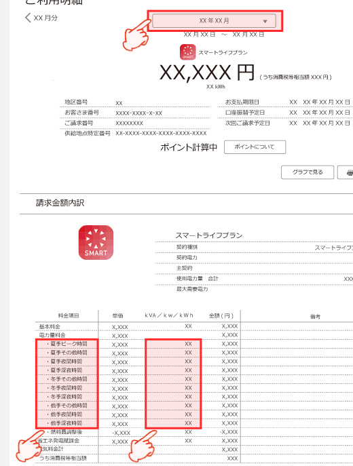Click the 金額(円) column header
Screen dimensions: 353x466
point(221,315)
